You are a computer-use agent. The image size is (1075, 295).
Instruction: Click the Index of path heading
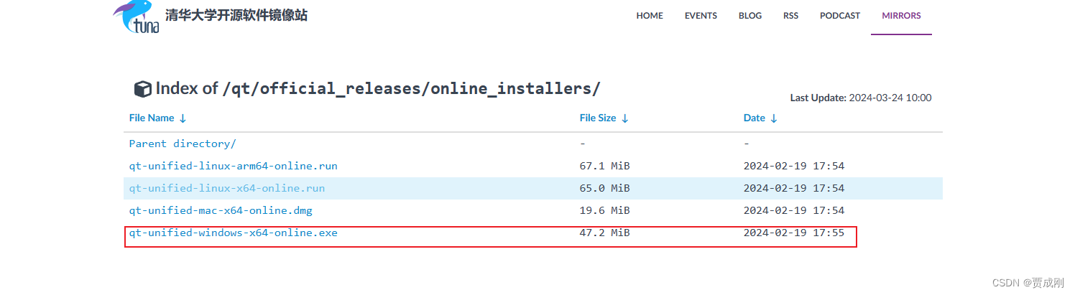(377, 88)
